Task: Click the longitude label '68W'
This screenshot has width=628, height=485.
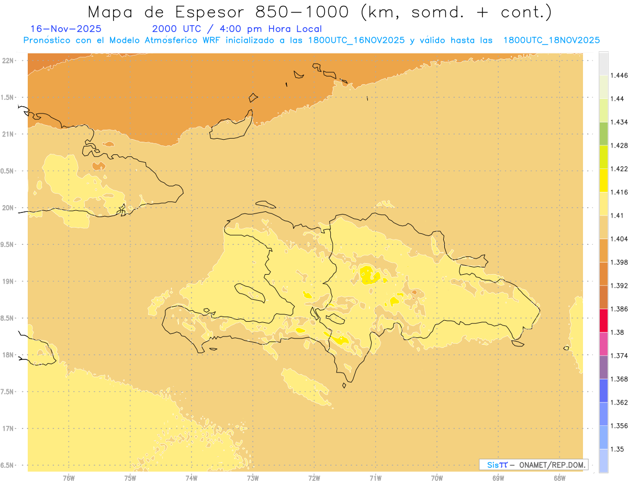Action: (x=559, y=478)
